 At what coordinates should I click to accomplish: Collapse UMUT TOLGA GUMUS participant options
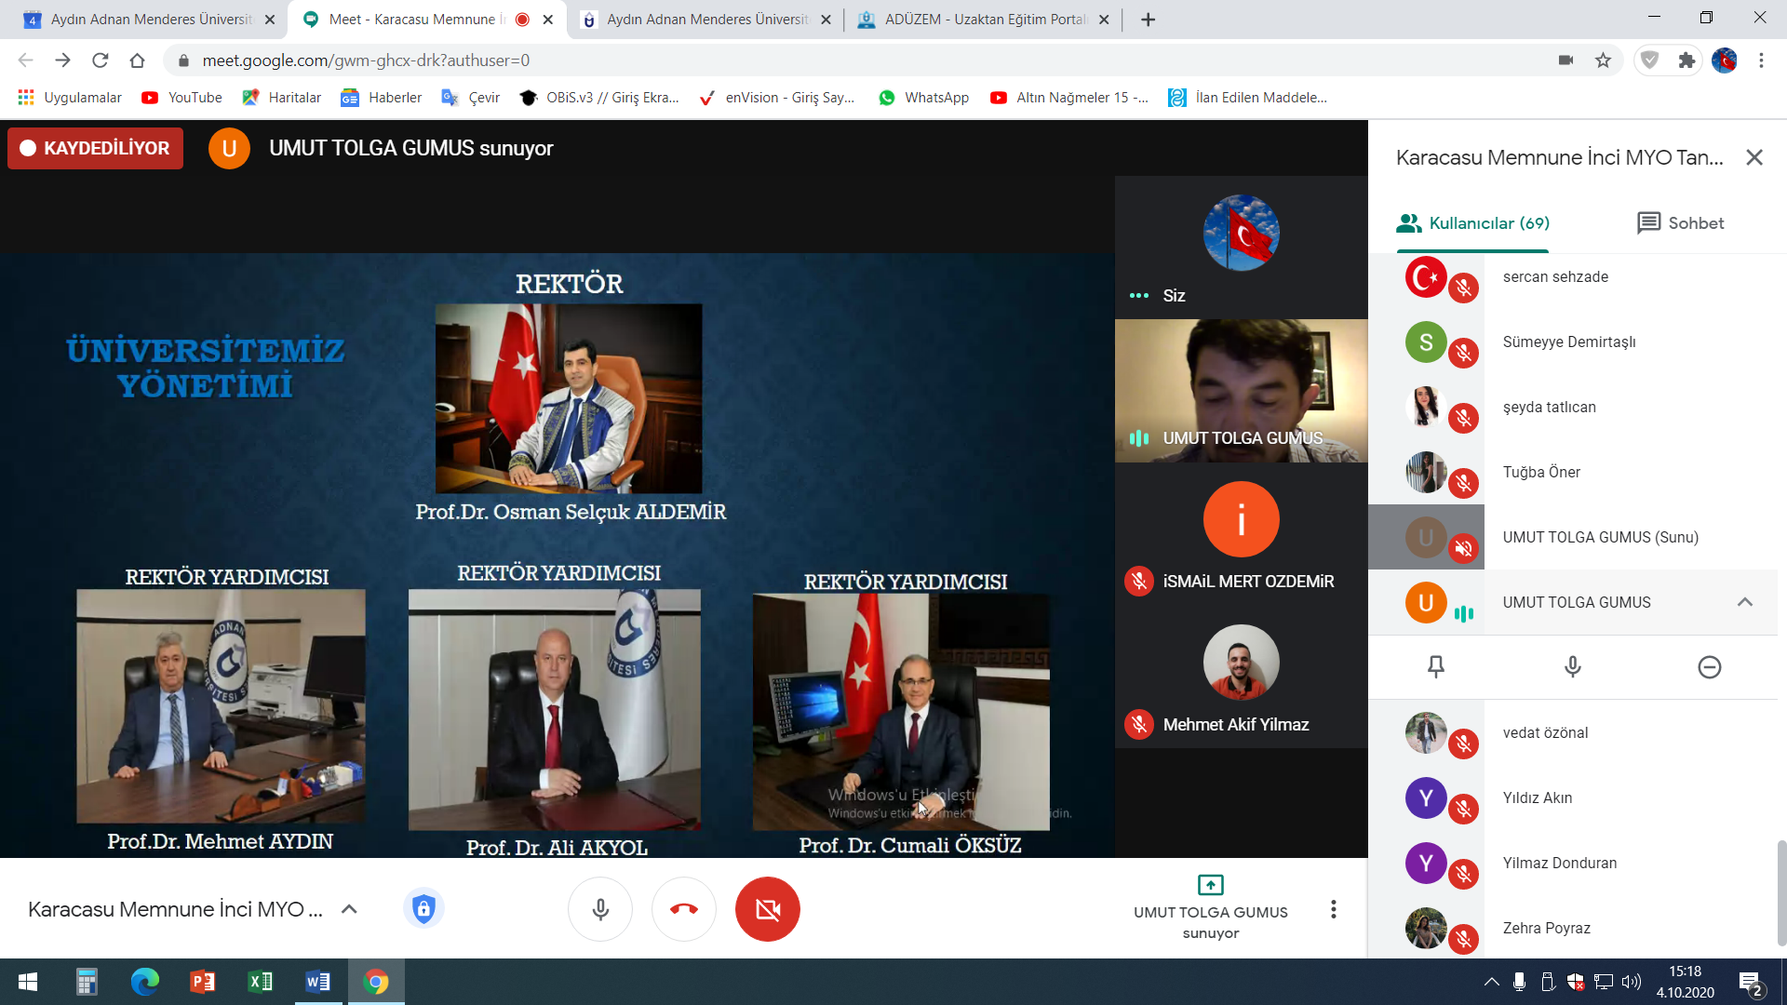click(x=1744, y=602)
